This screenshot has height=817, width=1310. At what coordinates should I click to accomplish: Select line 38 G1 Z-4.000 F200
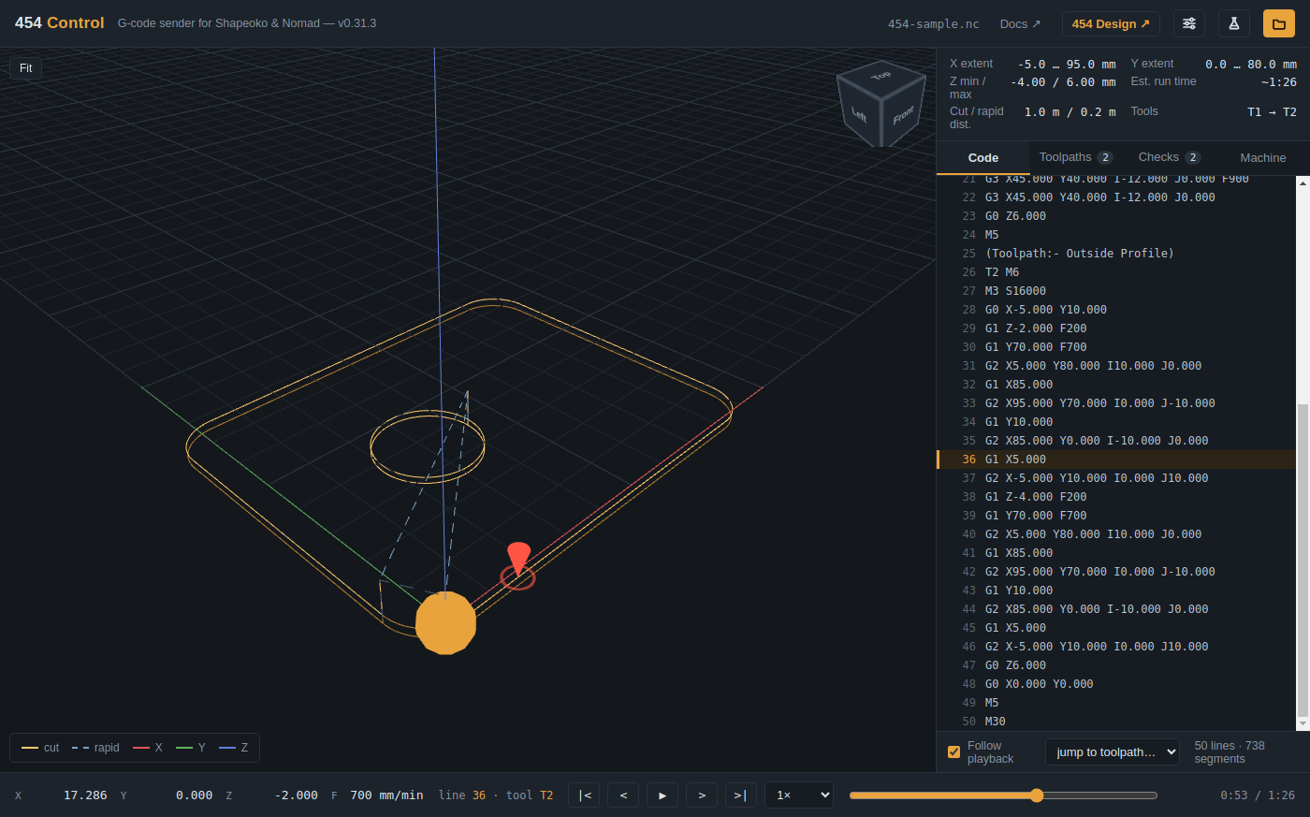1116,497
